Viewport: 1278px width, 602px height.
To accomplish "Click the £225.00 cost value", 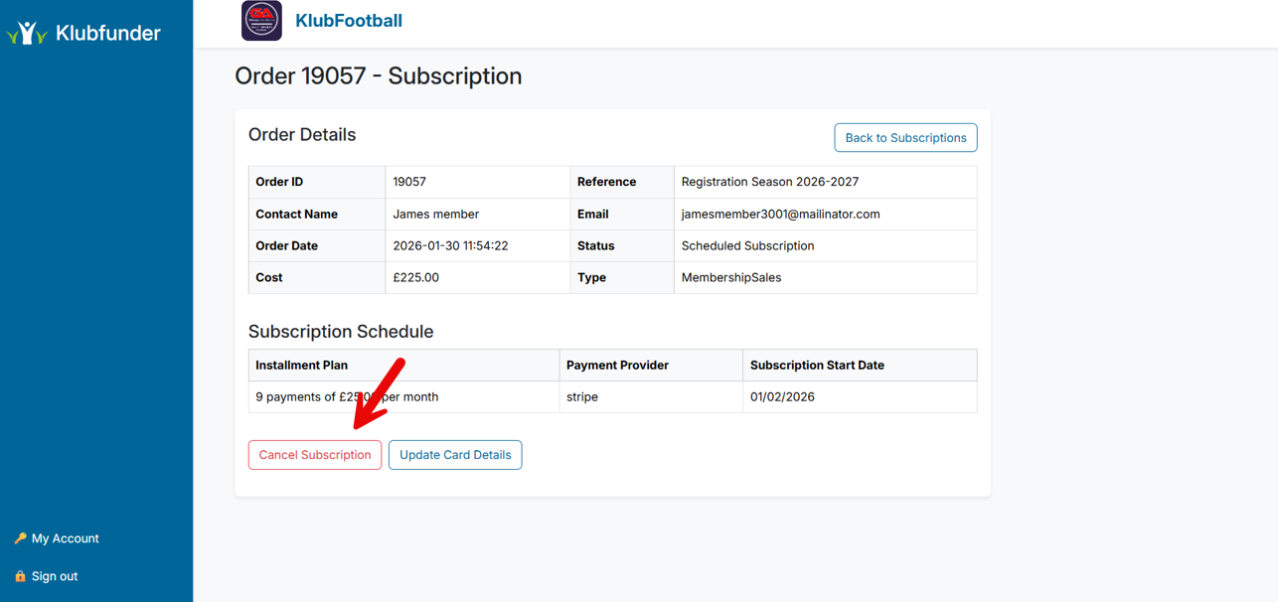I will click(x=415, y=277).
